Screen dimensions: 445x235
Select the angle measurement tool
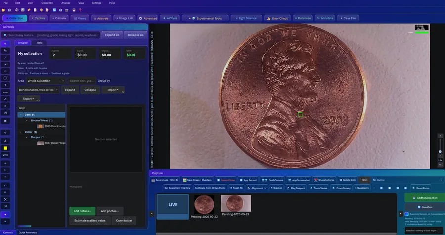click(5, 99)
